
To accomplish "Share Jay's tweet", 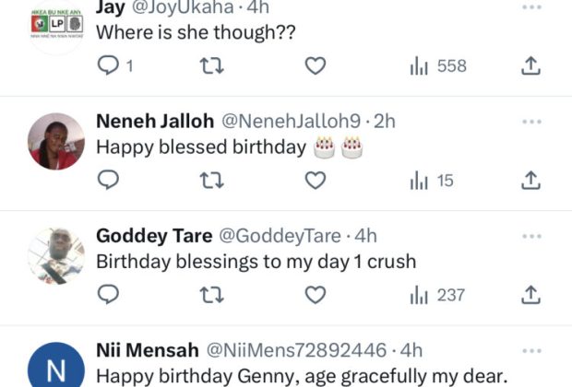I will point(530,65).
